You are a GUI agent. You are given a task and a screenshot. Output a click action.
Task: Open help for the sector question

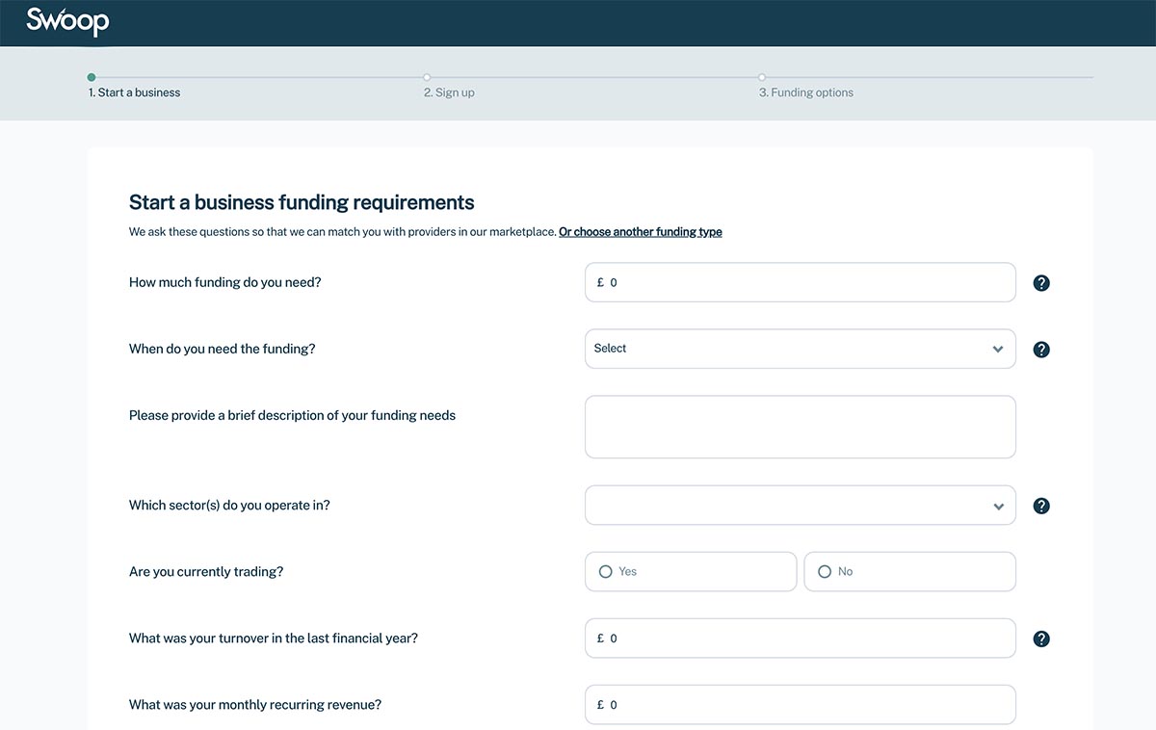pos(1041,505)
